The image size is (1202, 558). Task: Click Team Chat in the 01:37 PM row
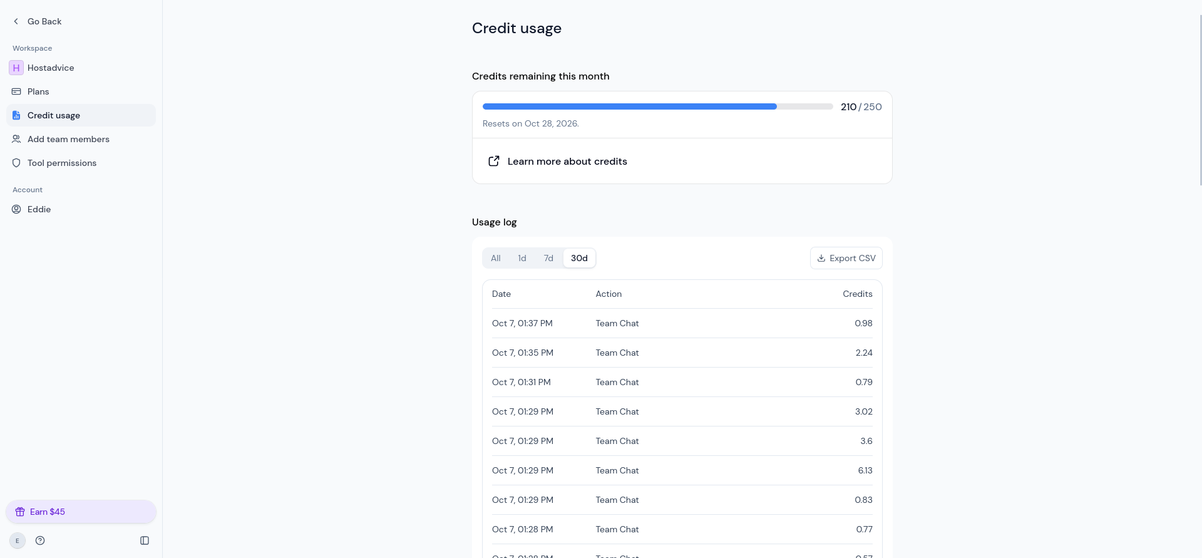click(617, 323)
